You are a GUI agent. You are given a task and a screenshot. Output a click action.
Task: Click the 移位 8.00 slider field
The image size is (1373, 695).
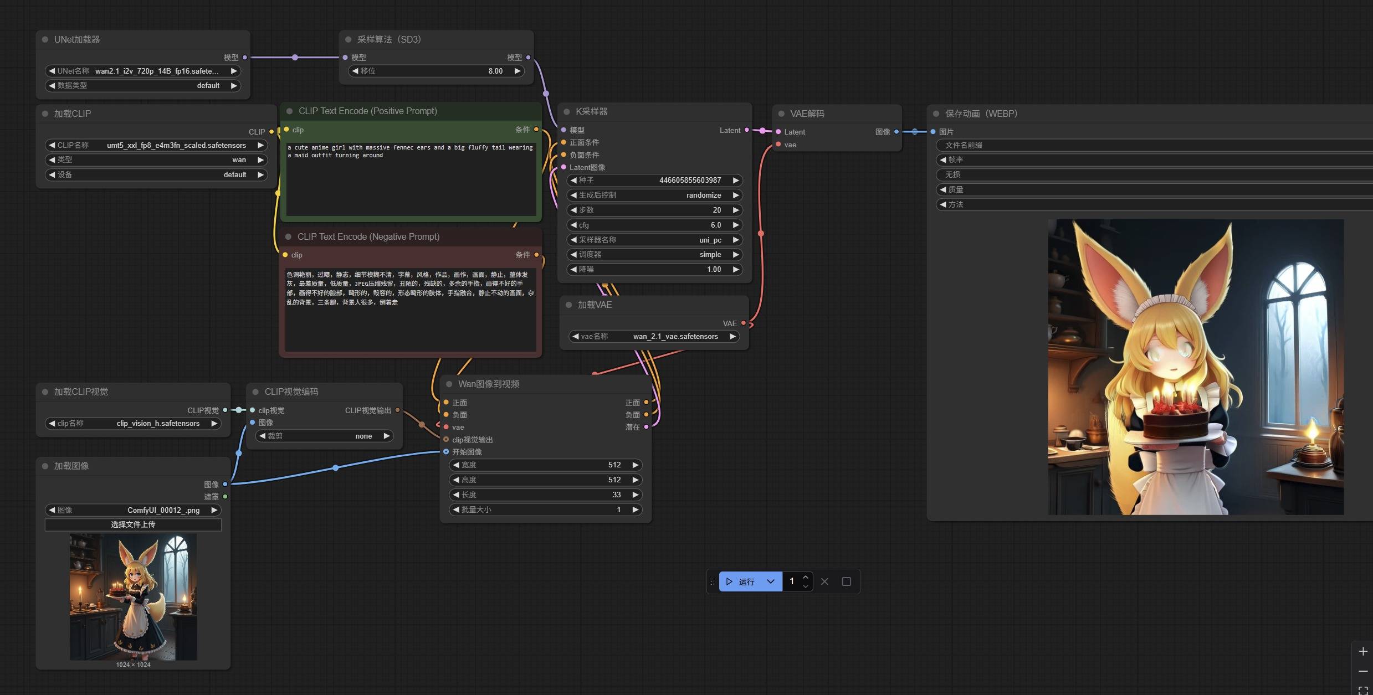coord(436,71)
